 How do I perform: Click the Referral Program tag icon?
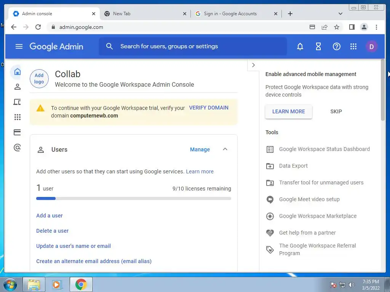point(270,249)
